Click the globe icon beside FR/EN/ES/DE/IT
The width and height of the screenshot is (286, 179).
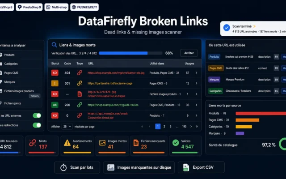tap(74, 7)
